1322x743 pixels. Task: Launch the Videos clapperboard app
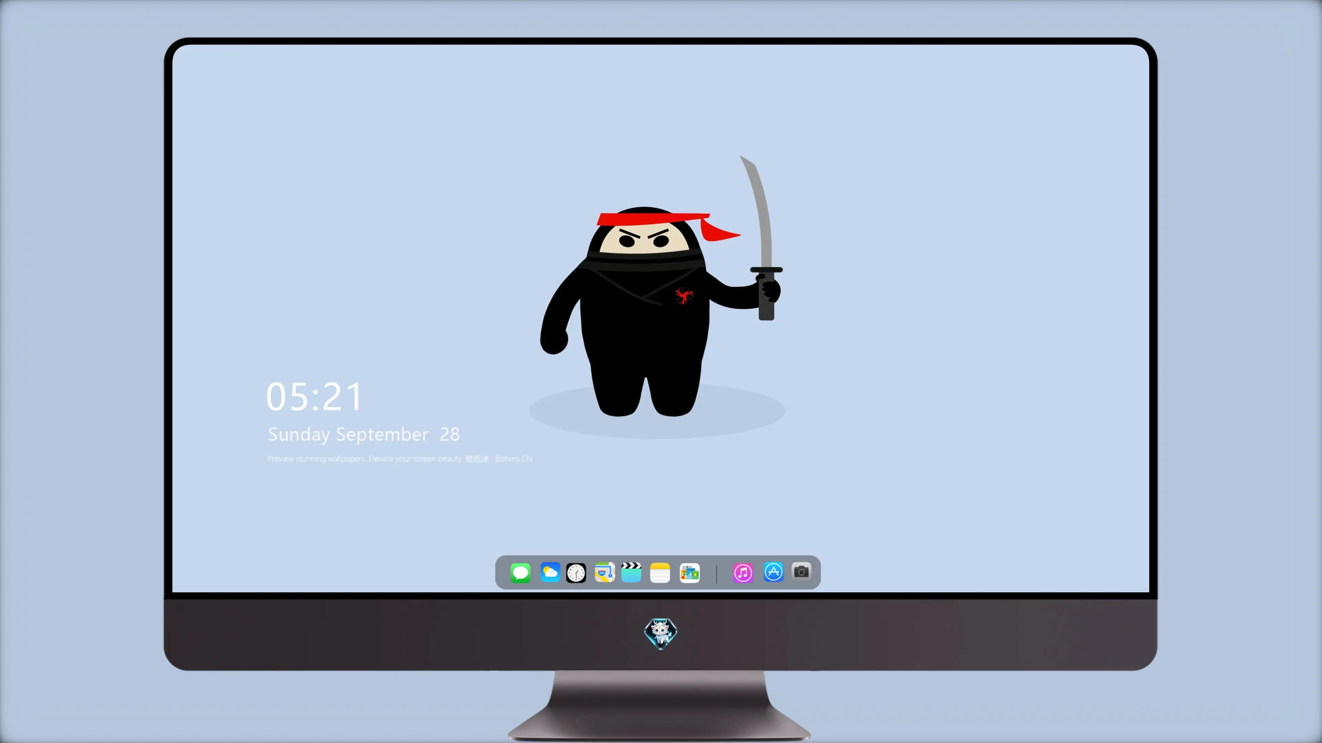[x=631, y=572]
